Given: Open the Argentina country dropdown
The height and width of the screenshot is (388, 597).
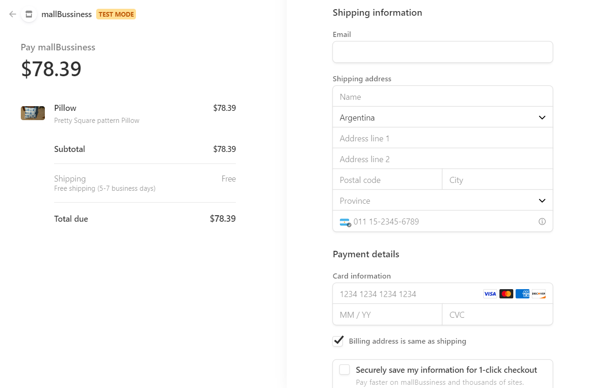Looking at the screenshot, I should [443, 118].
